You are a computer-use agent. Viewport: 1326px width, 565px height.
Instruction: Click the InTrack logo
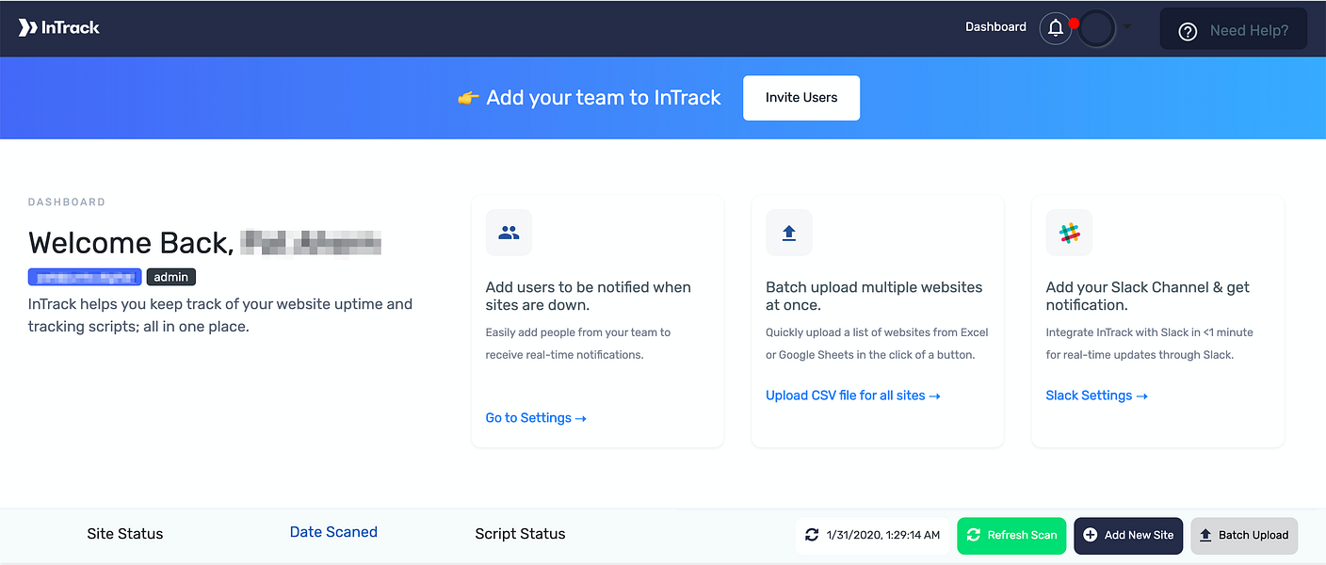pyautogui.click(x=58, y=27)
